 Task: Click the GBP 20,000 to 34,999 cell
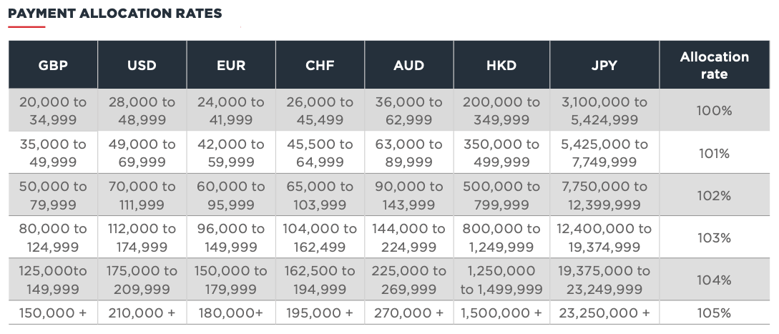pos(53,111)
